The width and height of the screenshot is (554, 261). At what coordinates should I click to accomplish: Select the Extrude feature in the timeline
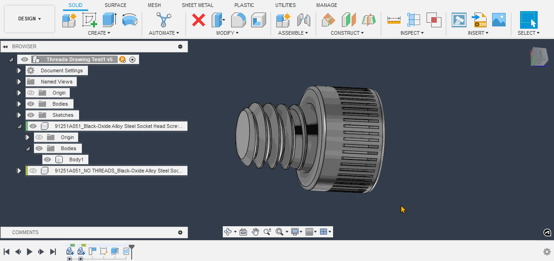click(x=114, y=251)
